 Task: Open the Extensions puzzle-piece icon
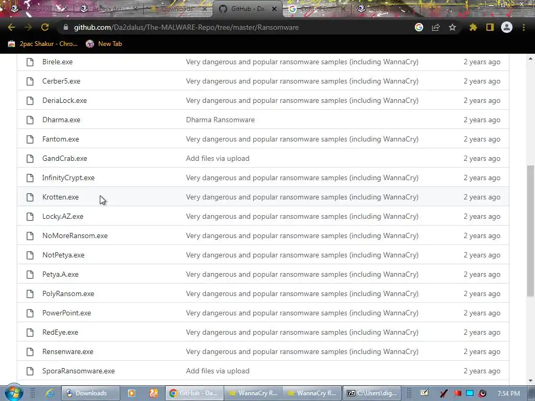tap(473, 27)
